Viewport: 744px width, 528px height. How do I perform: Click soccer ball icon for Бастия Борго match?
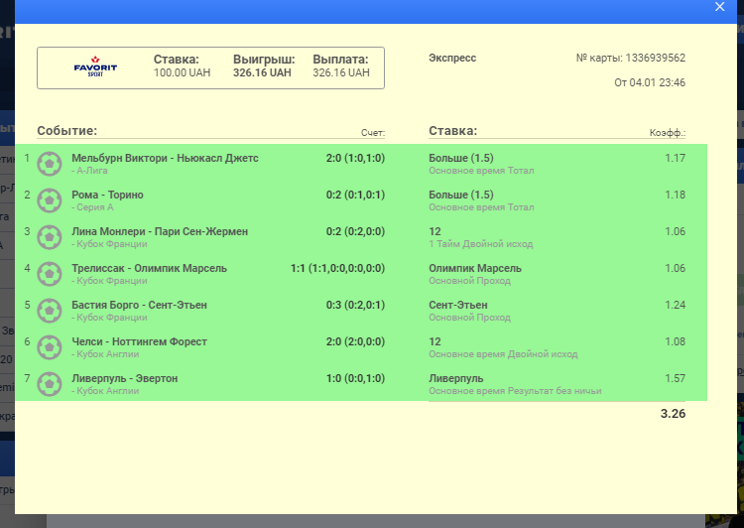coord(50,311)
